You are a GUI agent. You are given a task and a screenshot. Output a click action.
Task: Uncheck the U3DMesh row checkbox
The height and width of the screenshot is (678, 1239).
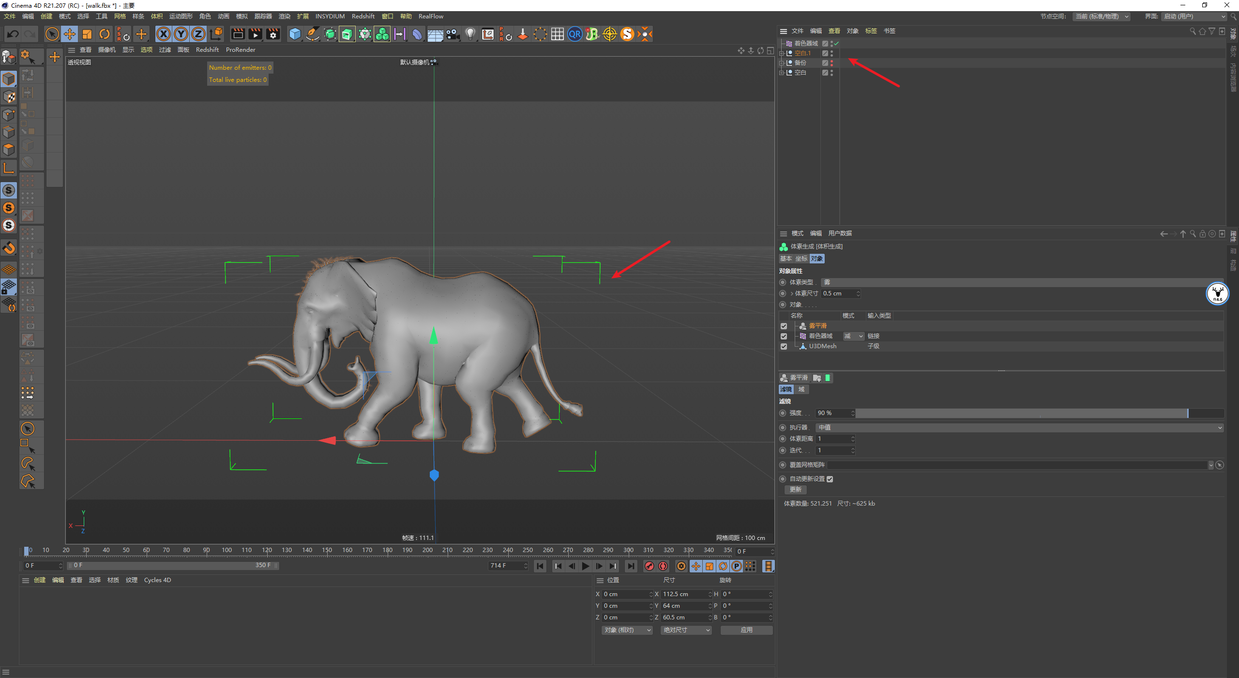pyautogui.click(x=784, y=347)
